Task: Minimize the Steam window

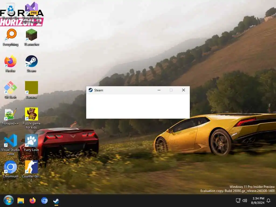Action: click(159, 90)
